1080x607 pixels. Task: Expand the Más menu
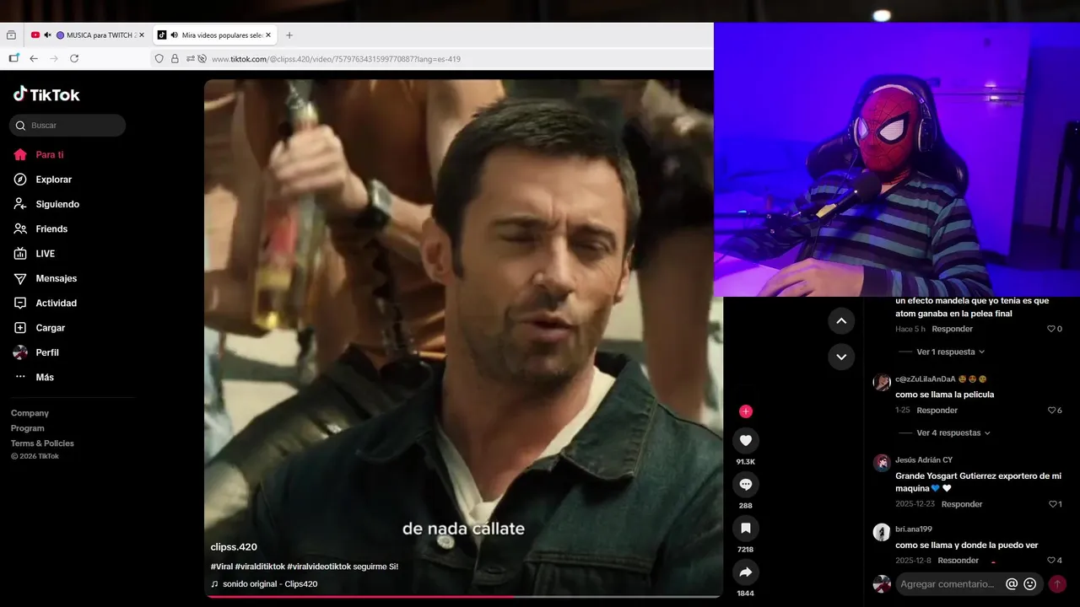click(34, 377)
